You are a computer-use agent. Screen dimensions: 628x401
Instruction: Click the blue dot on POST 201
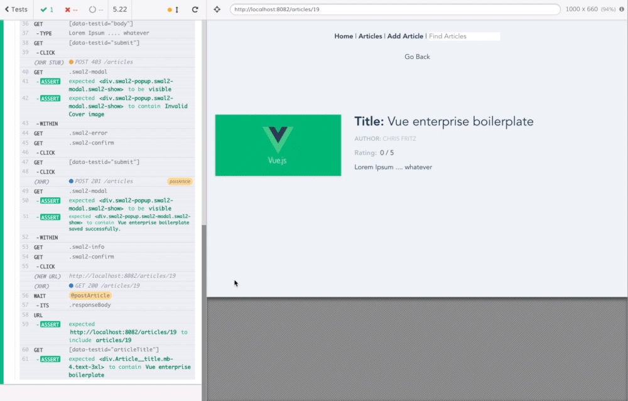(72, 181)
